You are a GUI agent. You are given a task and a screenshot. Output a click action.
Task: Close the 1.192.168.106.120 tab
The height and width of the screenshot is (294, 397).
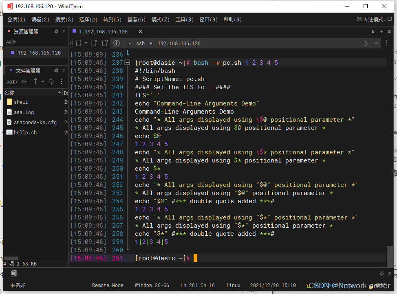(x=140, y=32)
